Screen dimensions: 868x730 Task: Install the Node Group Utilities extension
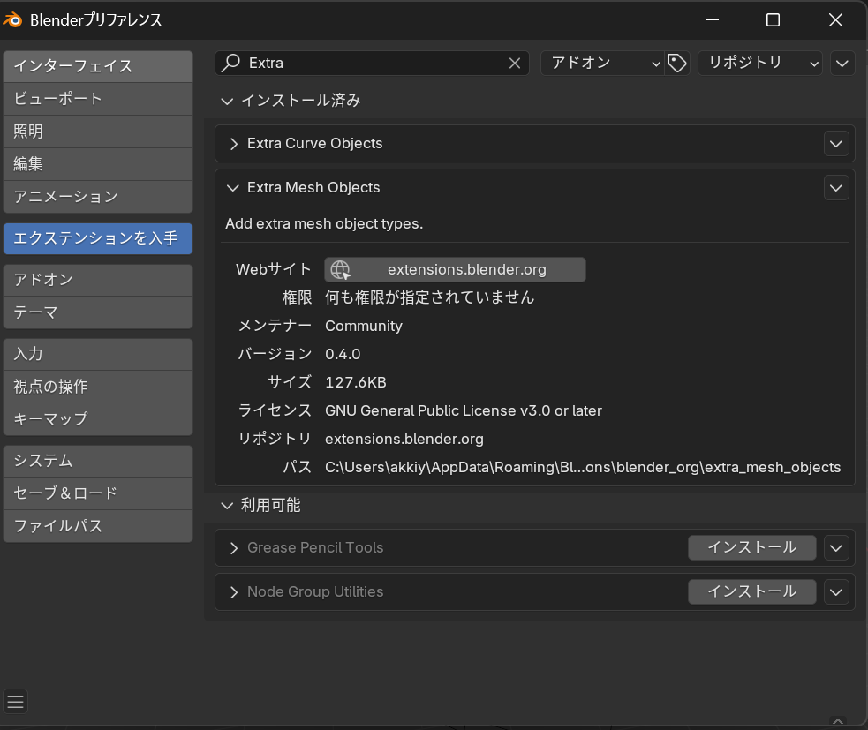click(x=751, y=592)
